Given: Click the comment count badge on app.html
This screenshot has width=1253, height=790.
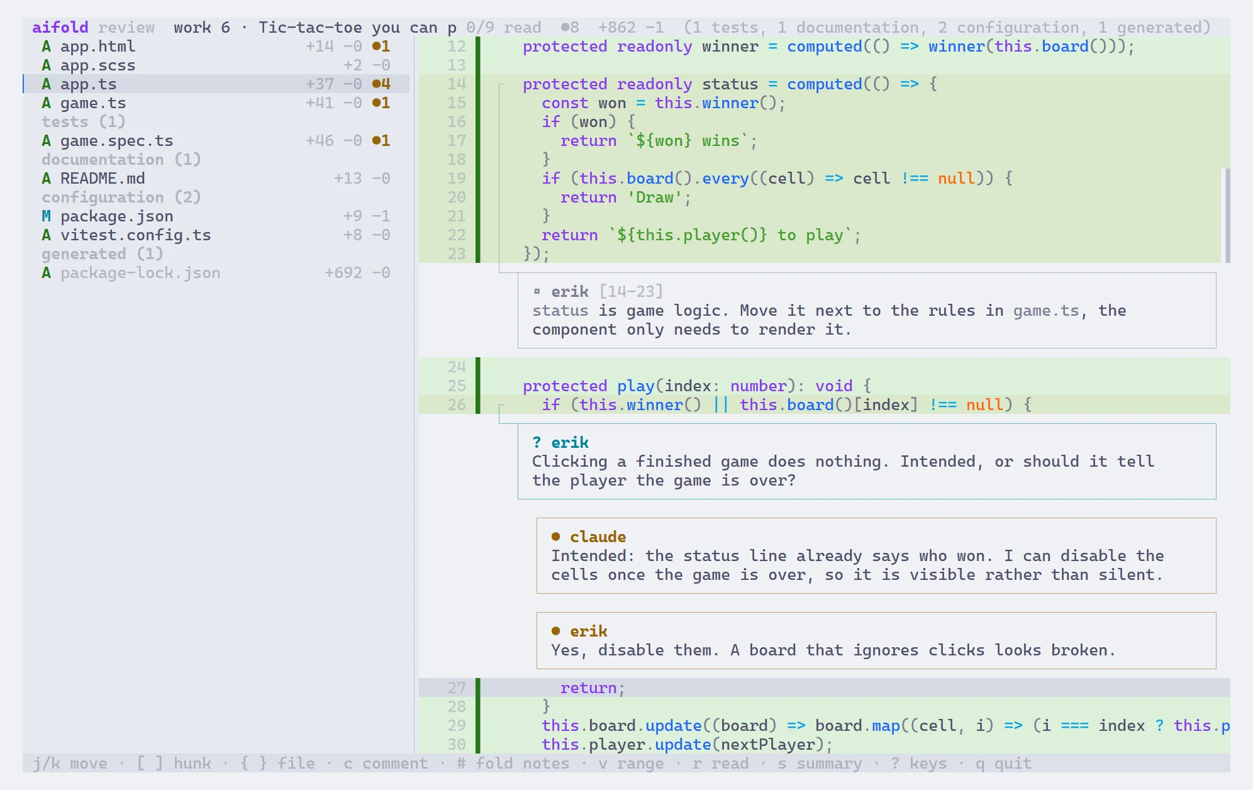Looking at the screenshot, I should click(381, 47).
